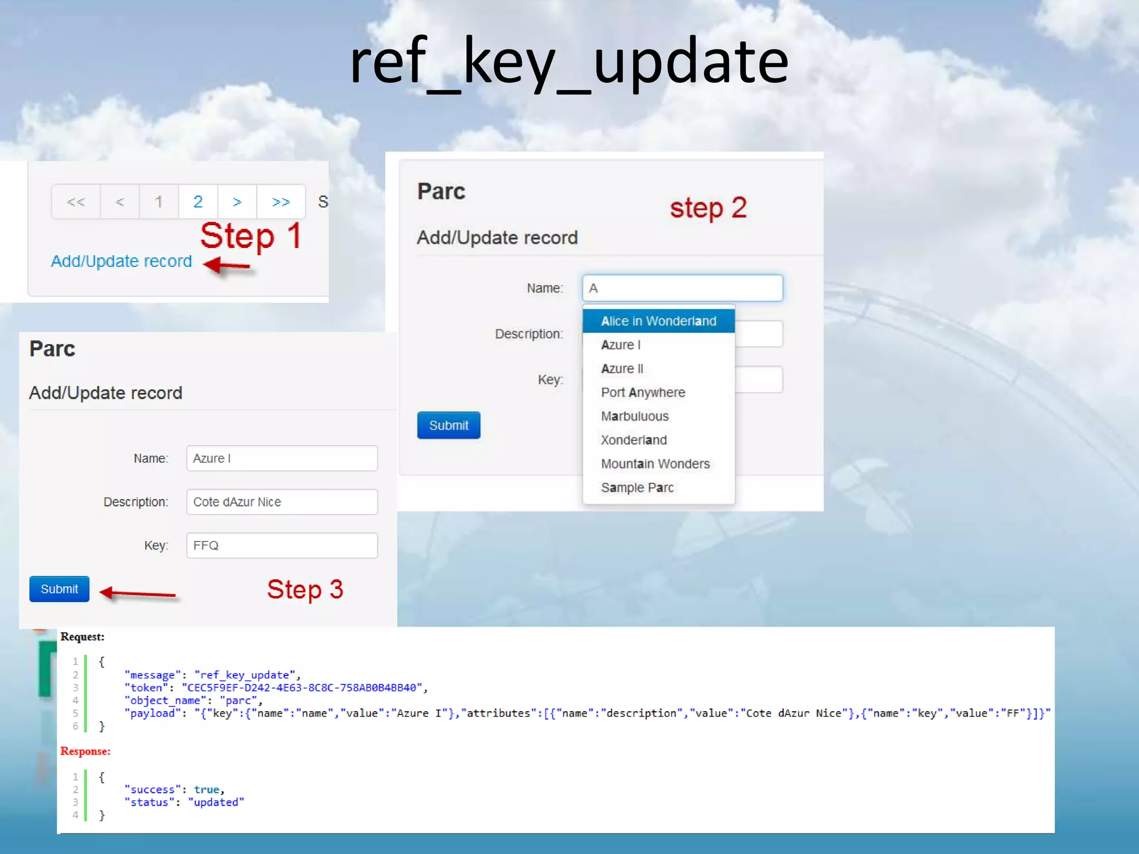This screenshot has width=1139, height=854.
Task: Go to previous page with < button
Action: 120,202
